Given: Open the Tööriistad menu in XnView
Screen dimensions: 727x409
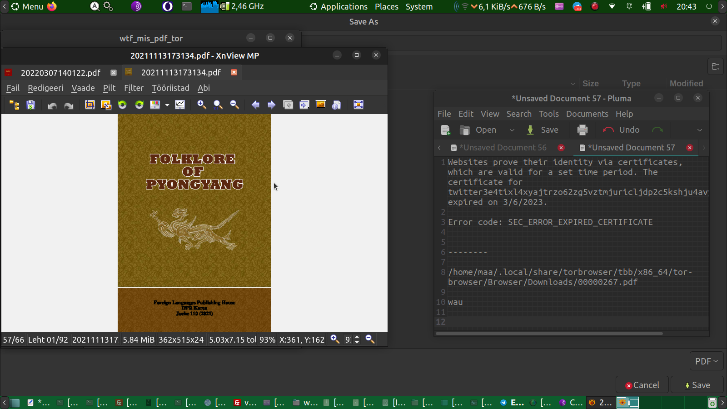Looking at the screenshot, I should pyautogui.click(x=170, y=88).
